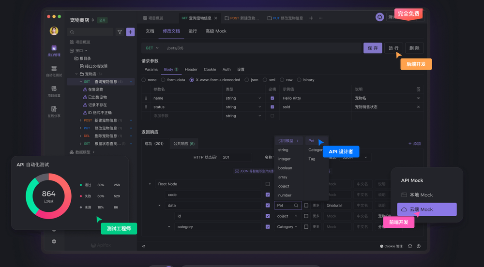This screenshot has height=267, width=484.
Task: Click the purple plus add button
Action: 130,32
